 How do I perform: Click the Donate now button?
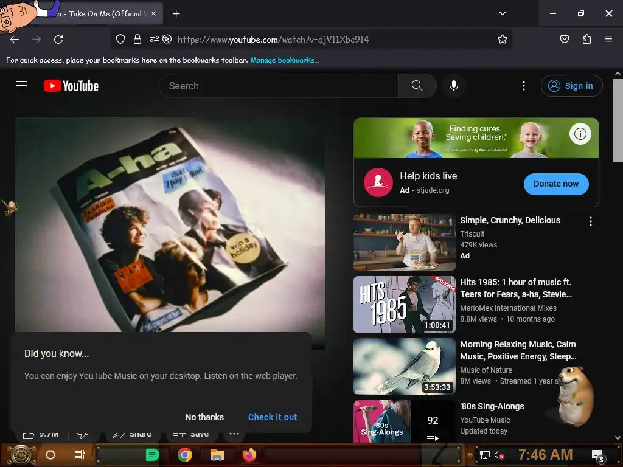556,184
